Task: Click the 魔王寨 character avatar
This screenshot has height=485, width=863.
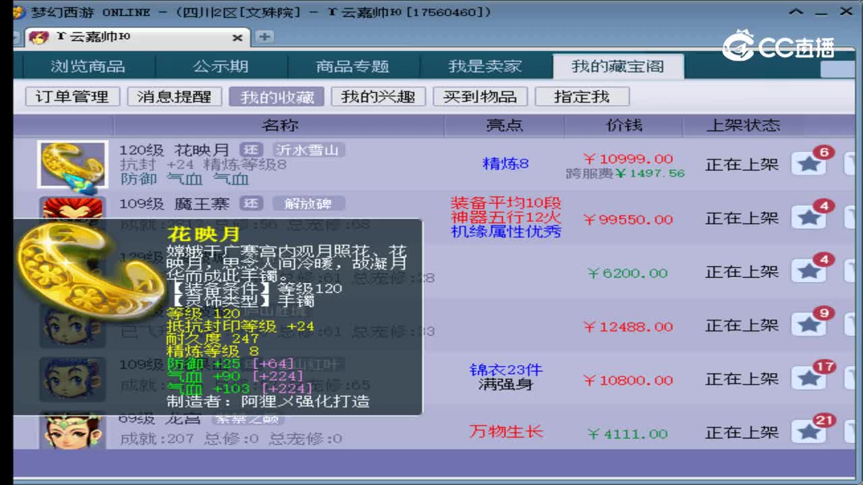Action: click(x=72, y=207)
